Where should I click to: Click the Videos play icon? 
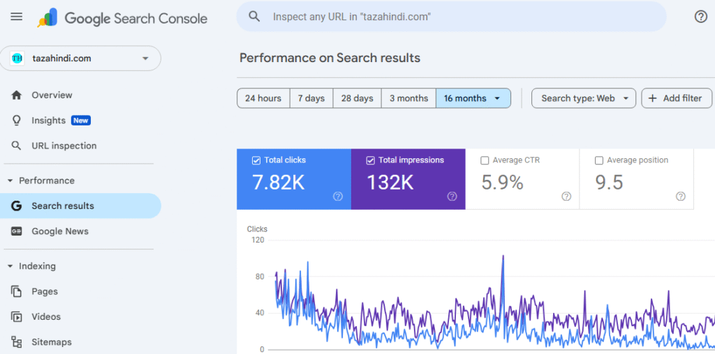coord(17,316)
